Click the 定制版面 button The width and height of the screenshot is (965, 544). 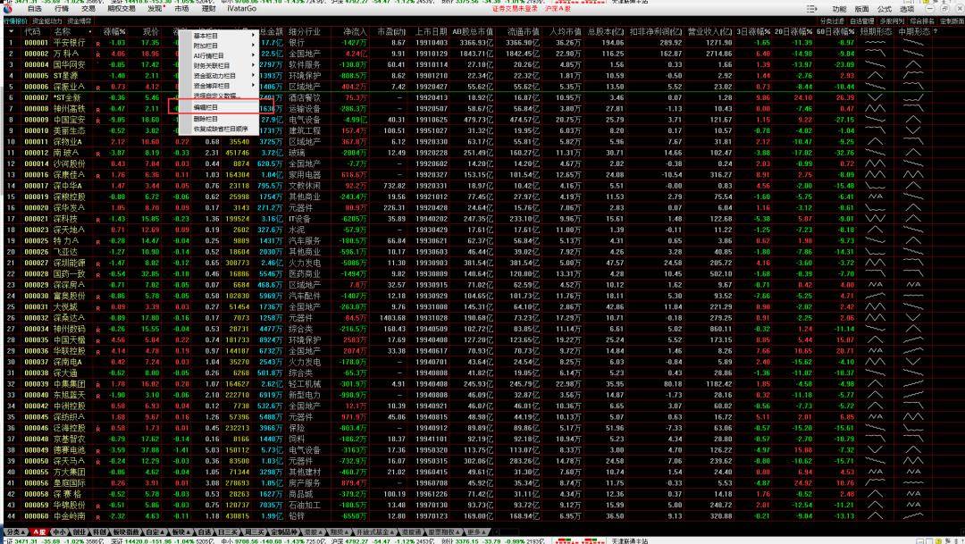(952, 21)
